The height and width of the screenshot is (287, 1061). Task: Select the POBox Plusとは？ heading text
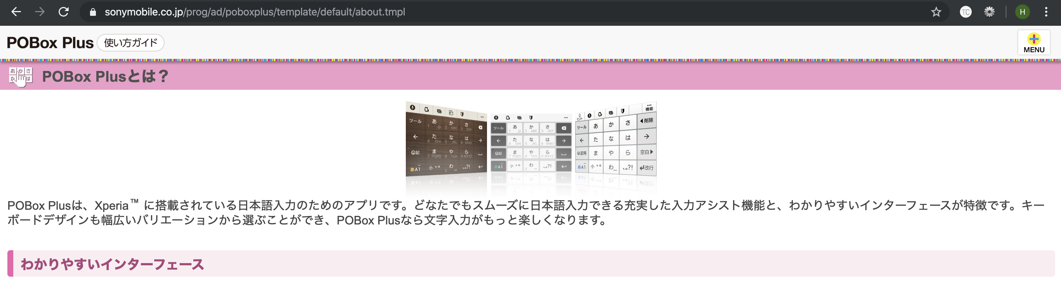(106, 77)
